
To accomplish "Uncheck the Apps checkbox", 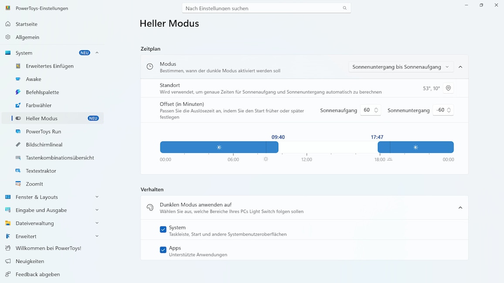I will coord(163,250).
